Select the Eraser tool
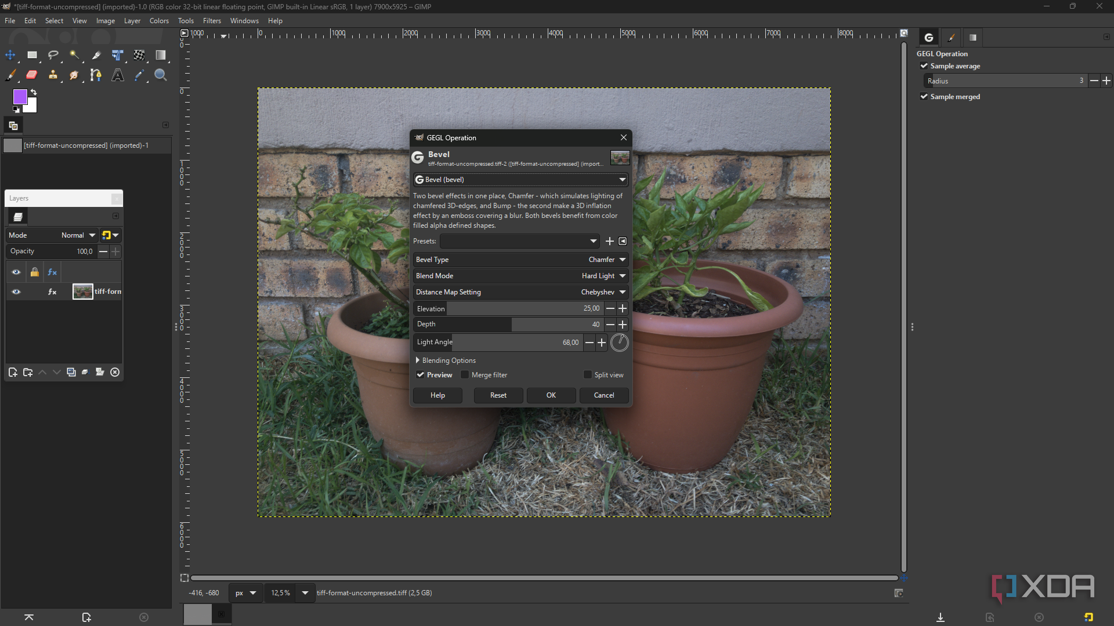The image size is (1114, 626). tap(32, 75)
